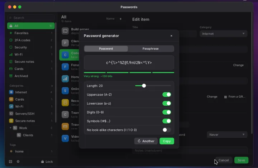Select the Internet category globe icon
Viewport: 258px width, 168px height.
click(11, 92)
